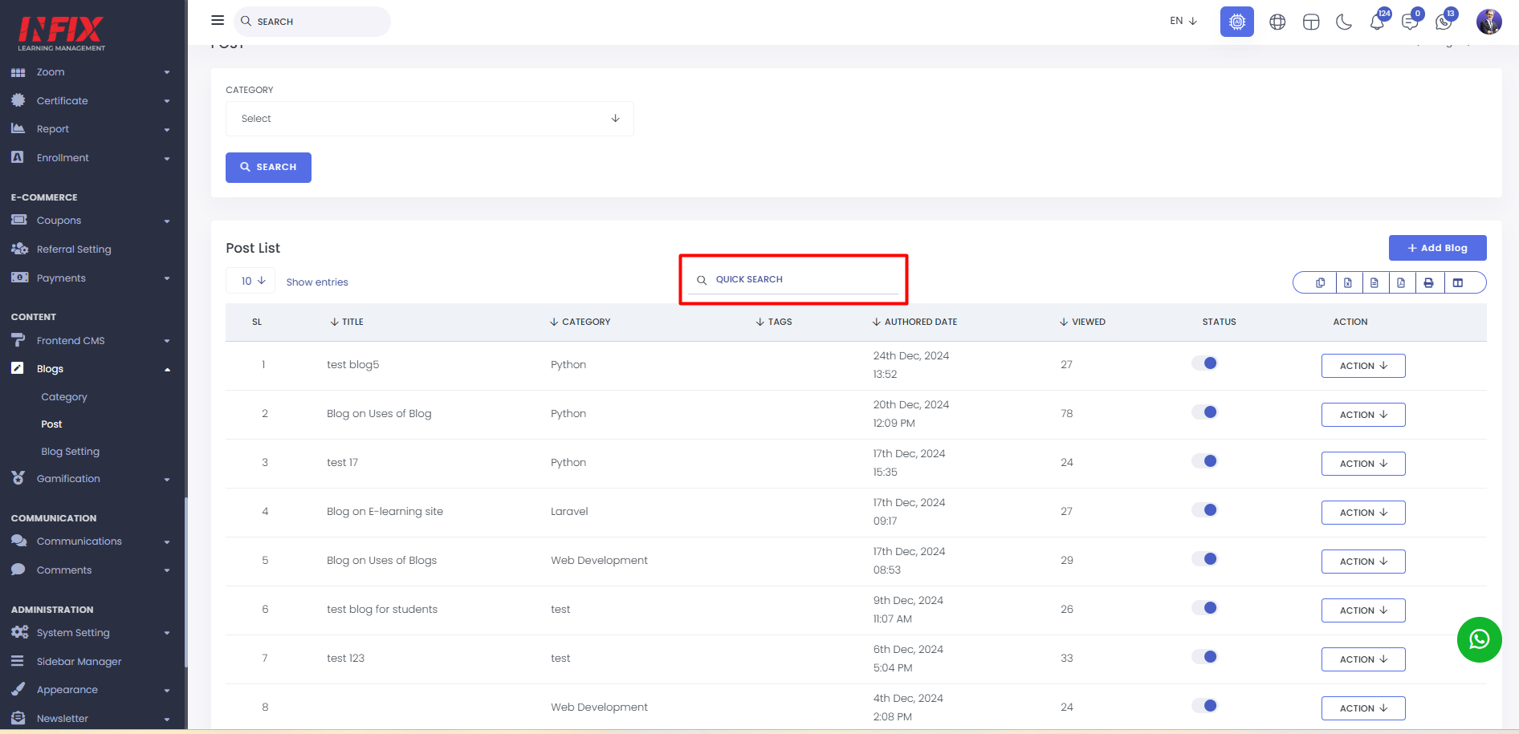The width and height of the screenshot is (1519, 734).
Task: Focus the QUICK SEARCH field
Action: [x=793, y=279]
